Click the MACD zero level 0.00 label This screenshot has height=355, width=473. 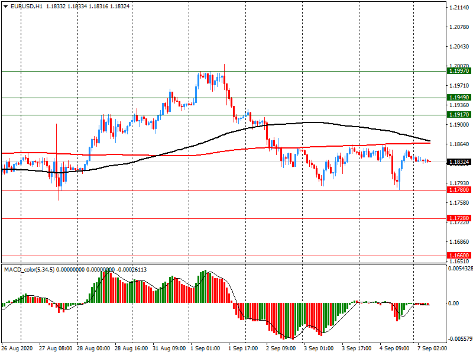(x=455, y=304)
